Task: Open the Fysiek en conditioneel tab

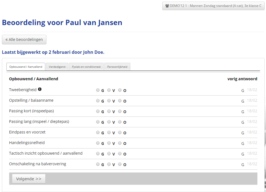Action: pos(86,67)
